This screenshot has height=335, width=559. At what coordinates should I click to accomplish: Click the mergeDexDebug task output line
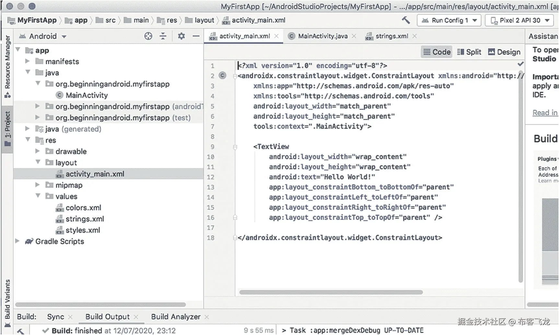point(353,330)
